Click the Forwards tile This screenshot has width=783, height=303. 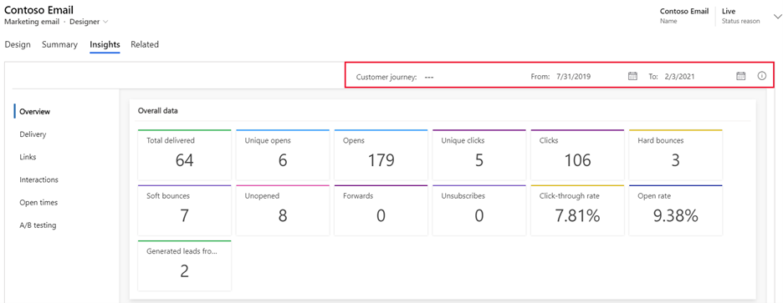pyautogui.click(x=381, y=210)
